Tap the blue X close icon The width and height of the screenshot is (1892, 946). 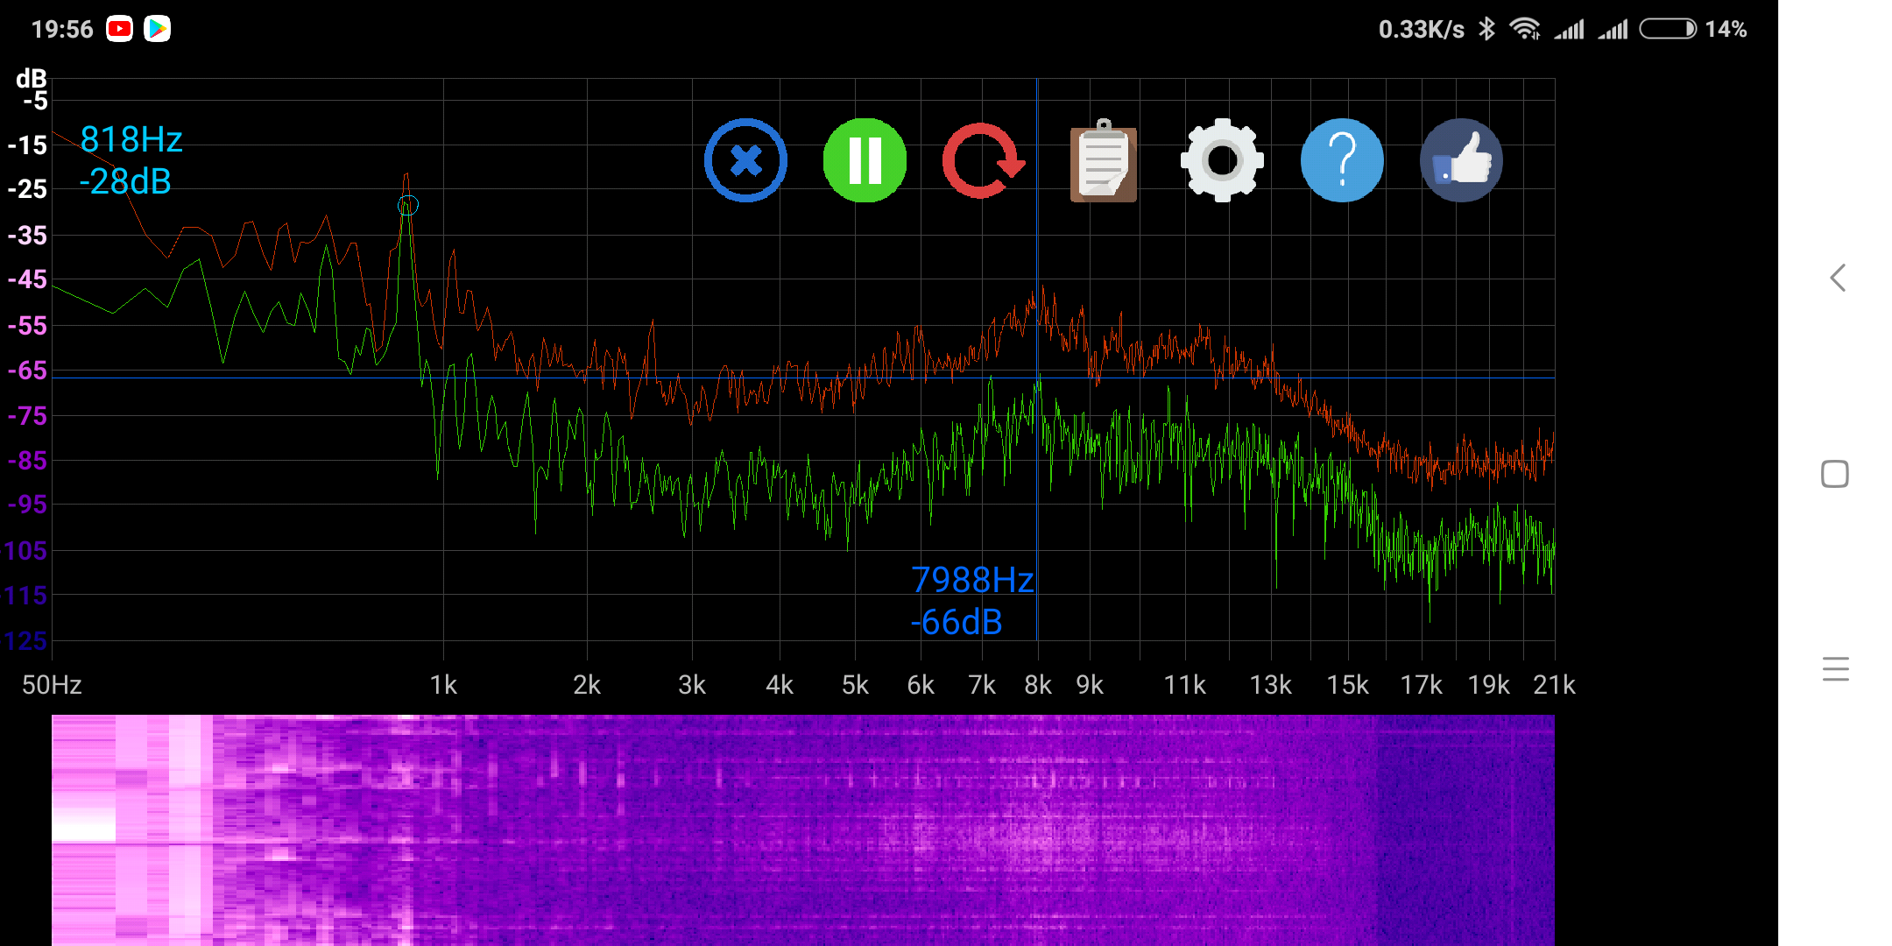point(745,160)
